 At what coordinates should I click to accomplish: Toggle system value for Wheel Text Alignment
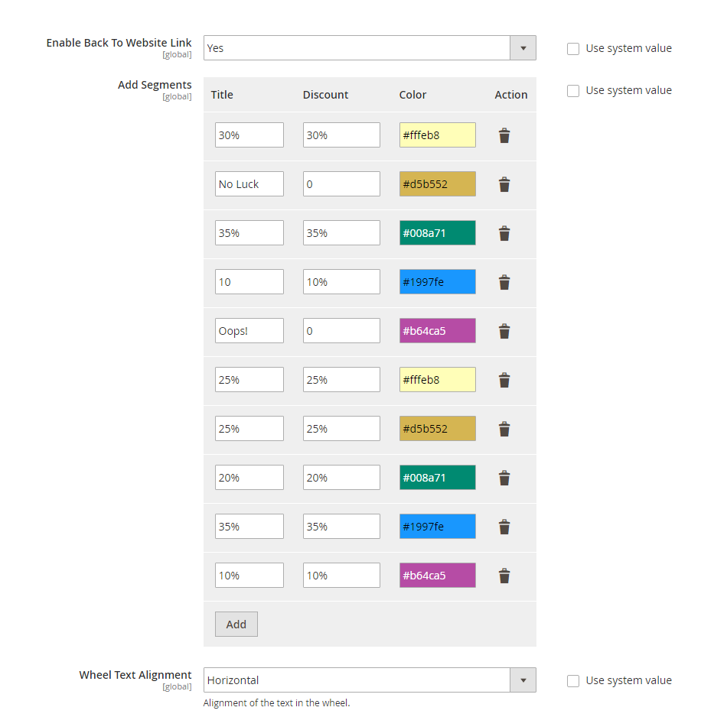coord(573,681)
